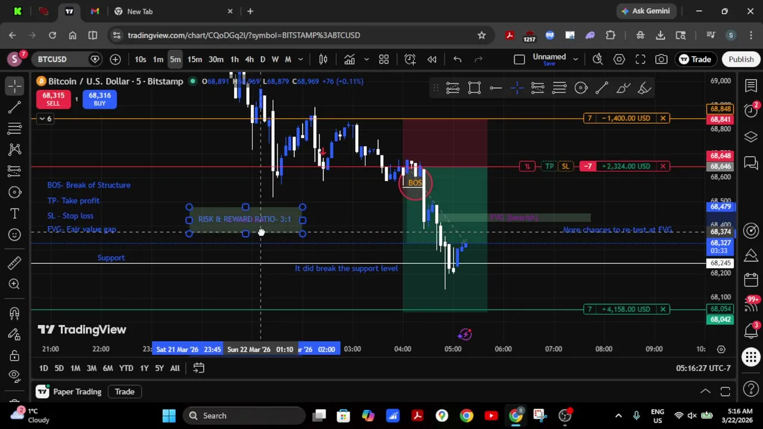
Task: Cancel the order labeled -1,400.00 USD
Action: [x=663, y=118]
